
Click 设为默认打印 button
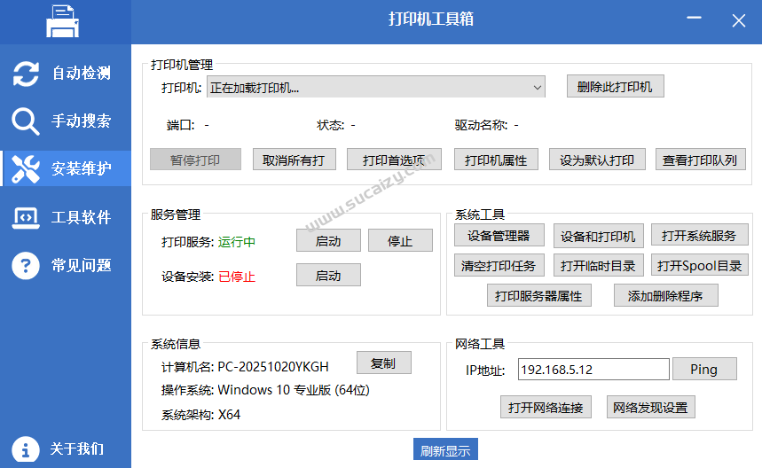pyautogui.click(x=597, y=160)
